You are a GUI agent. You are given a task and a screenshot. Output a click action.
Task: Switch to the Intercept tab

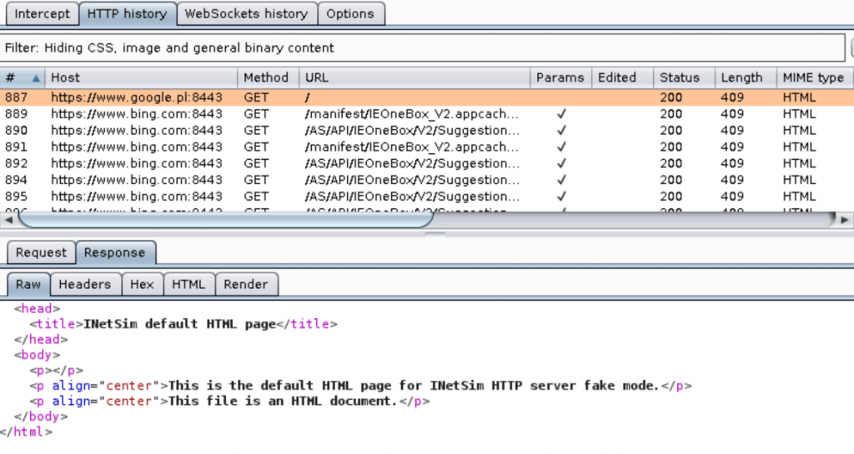pyautogui.click(x=43, y=13)
